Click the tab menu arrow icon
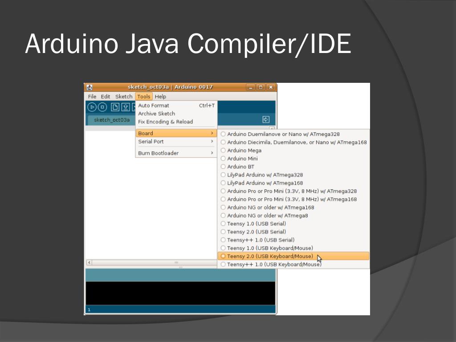Viewport: 456px width, 342px height. [266, 119]
